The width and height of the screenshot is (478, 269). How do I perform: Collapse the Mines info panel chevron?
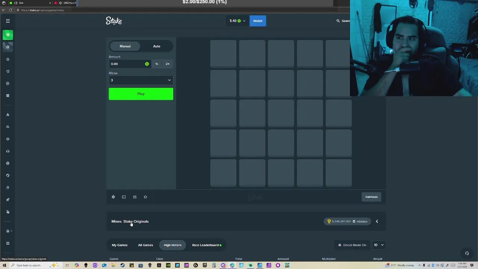[x=377, y=222]
